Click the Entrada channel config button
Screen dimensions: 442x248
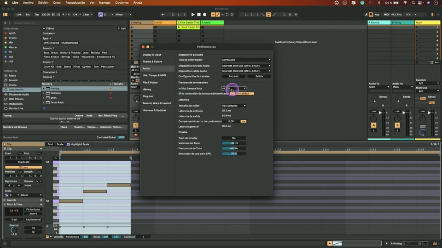point(233,76)
